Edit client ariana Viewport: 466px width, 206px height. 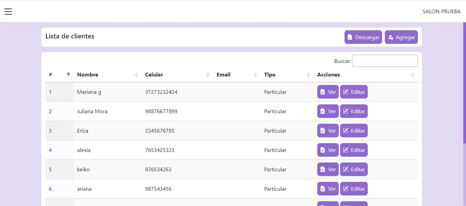pyautogui.click(x=354, y=189)
